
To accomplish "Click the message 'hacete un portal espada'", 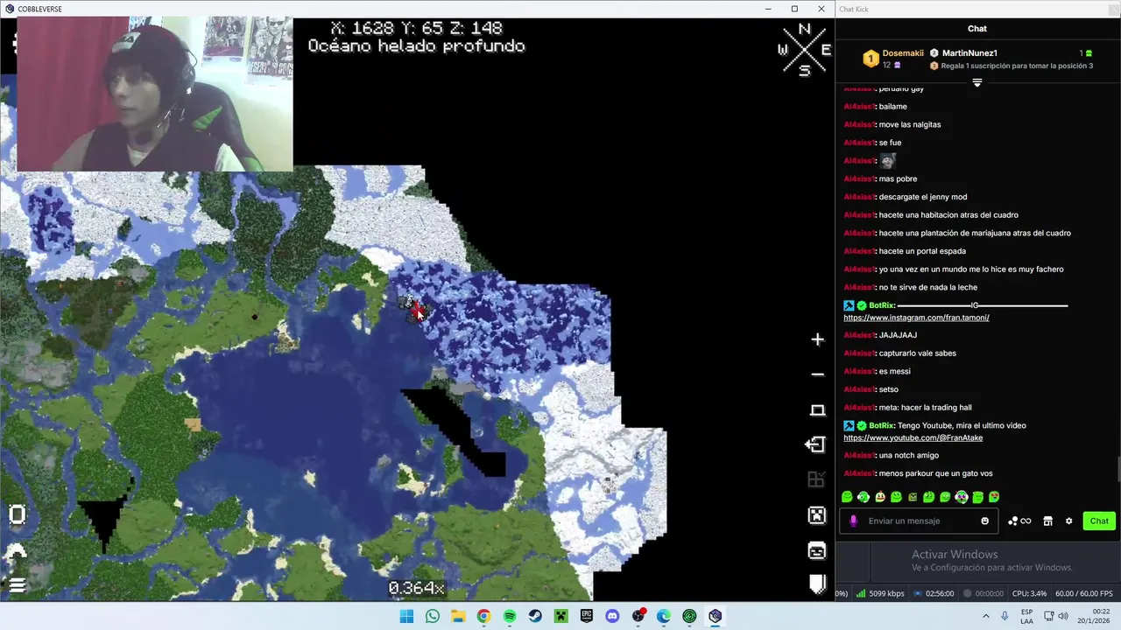I will point(922,251).
